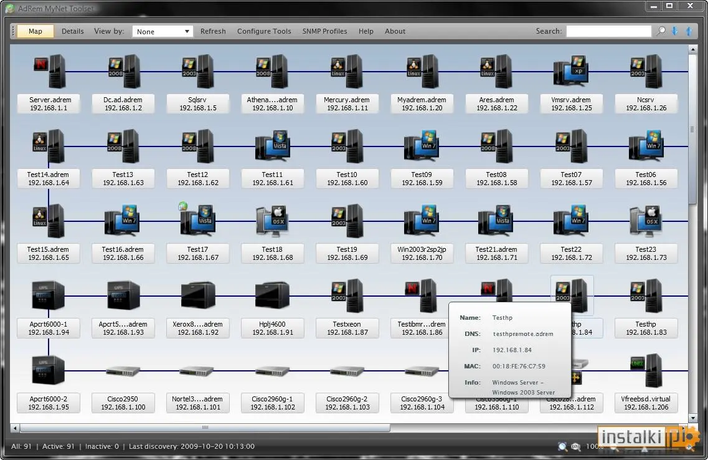Select the Test18 OS X Mac icon

tap(272, 221)
